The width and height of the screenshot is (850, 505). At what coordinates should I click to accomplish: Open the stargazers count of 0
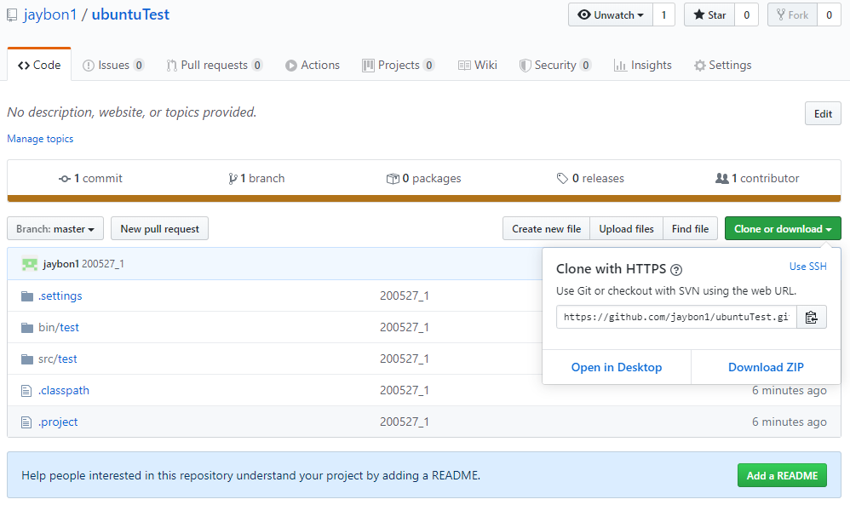coord(746,15)
